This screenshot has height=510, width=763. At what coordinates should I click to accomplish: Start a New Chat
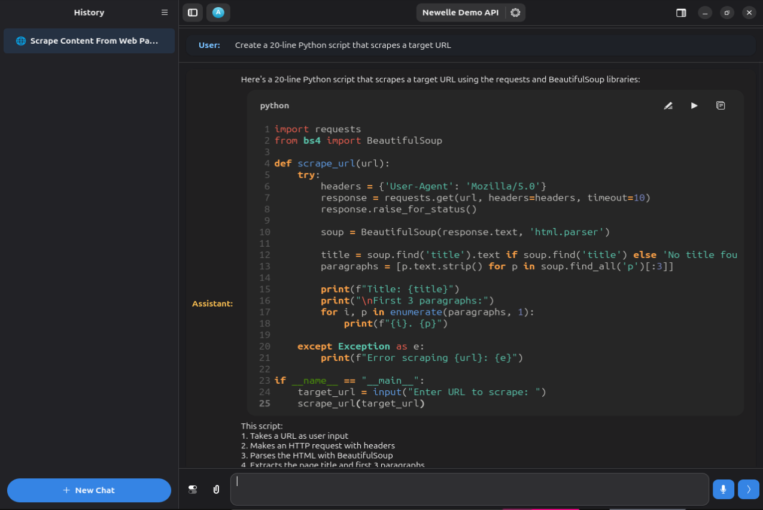click(89, 490)
